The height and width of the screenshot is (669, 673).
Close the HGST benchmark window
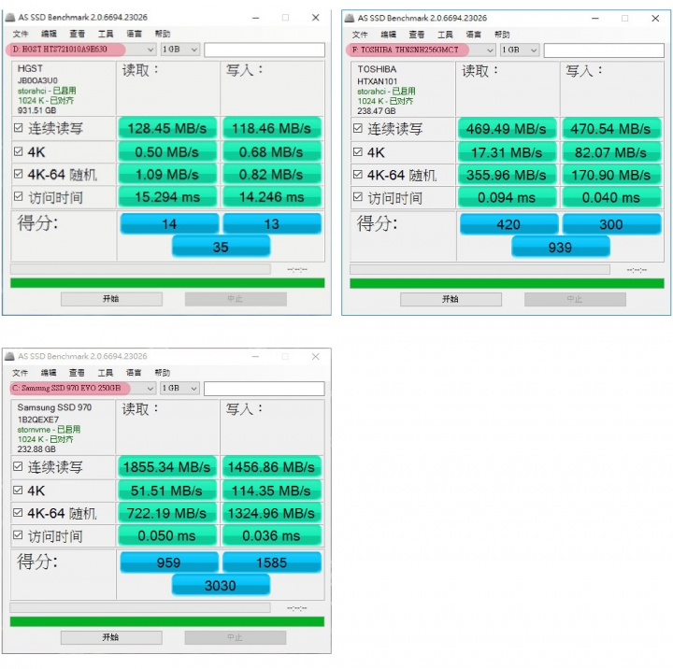[x=316, y=18]
